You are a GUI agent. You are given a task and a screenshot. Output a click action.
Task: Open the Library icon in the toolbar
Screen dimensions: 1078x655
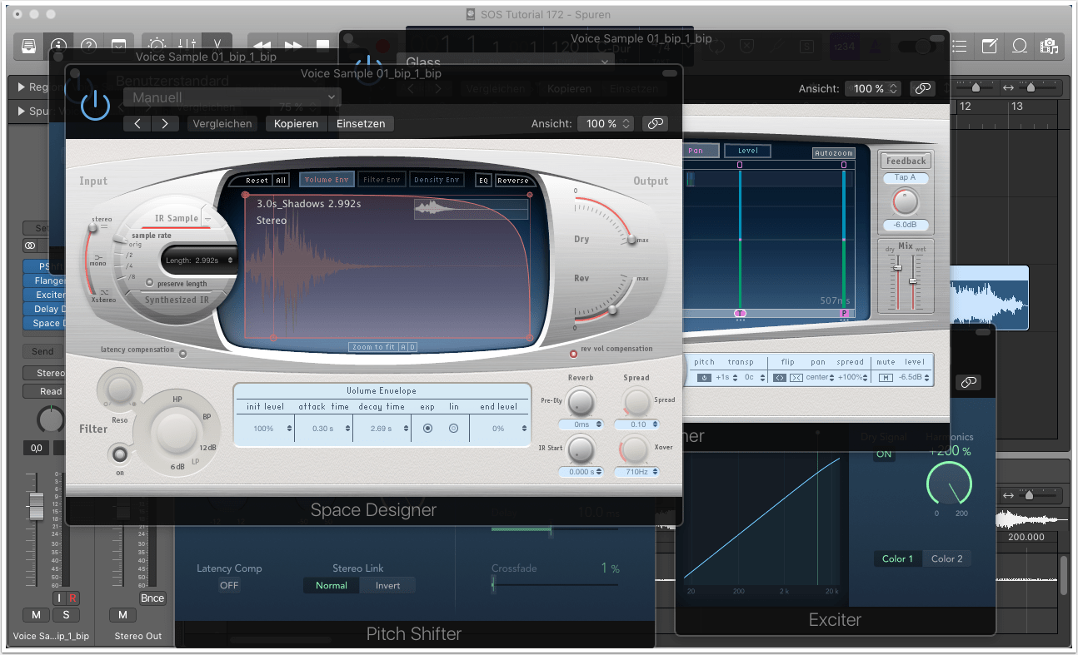tap(29, 45)
